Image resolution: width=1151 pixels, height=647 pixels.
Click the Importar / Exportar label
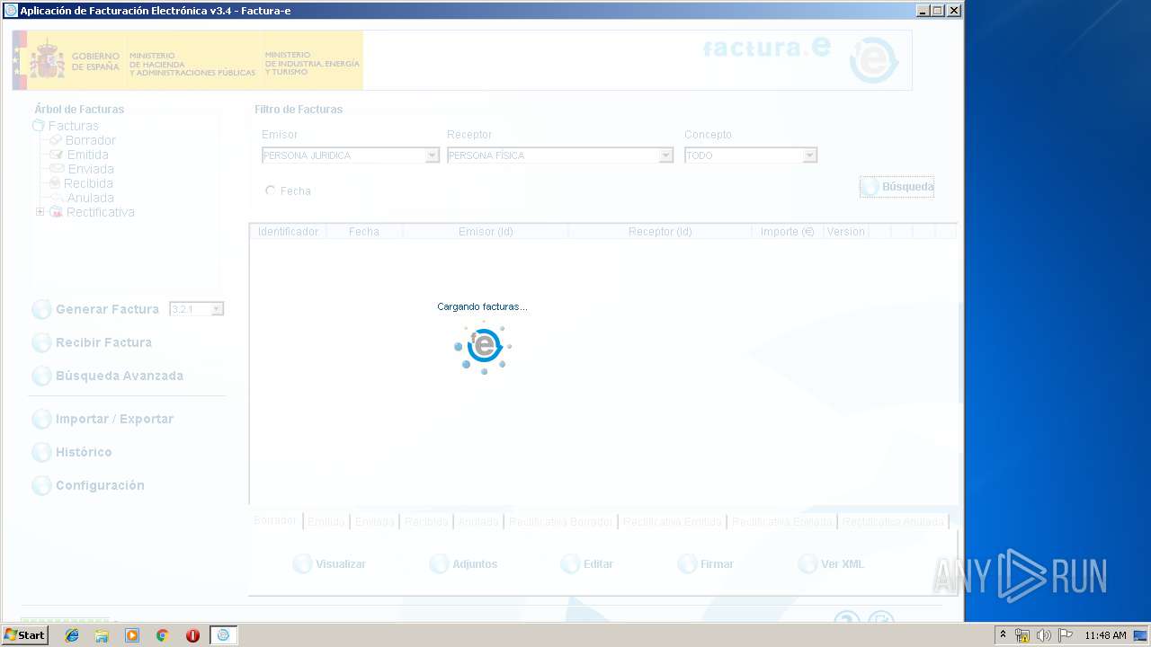pyautogui.click(x=114, y=419)
